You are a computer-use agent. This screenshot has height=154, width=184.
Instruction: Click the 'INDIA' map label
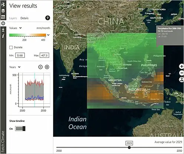coord(72,48)
